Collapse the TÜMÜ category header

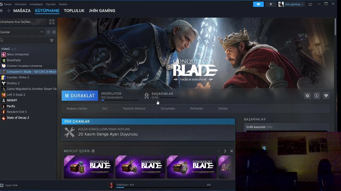(9, 49)
